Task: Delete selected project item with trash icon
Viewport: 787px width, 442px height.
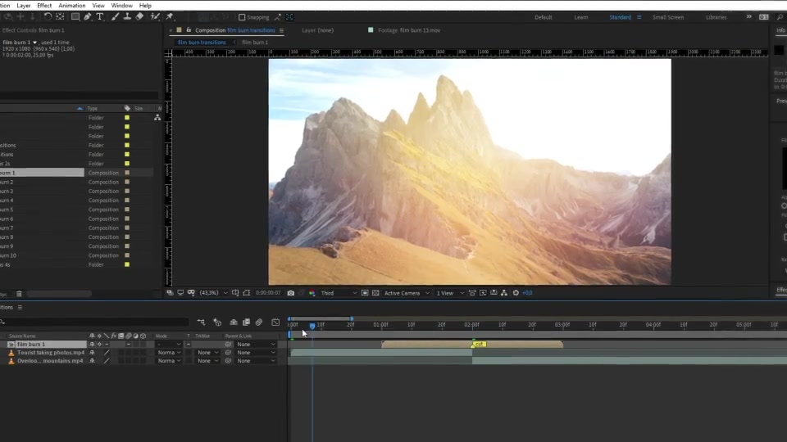Action: tap(19, 294)
